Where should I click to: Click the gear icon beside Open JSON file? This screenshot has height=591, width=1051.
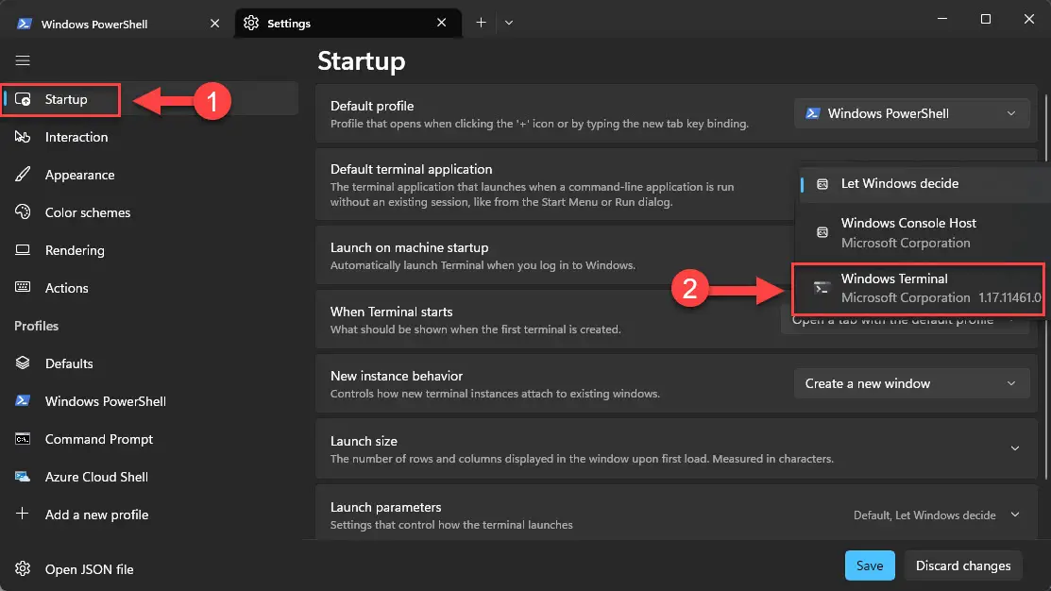pyautogui.click(x=23, y=569)
